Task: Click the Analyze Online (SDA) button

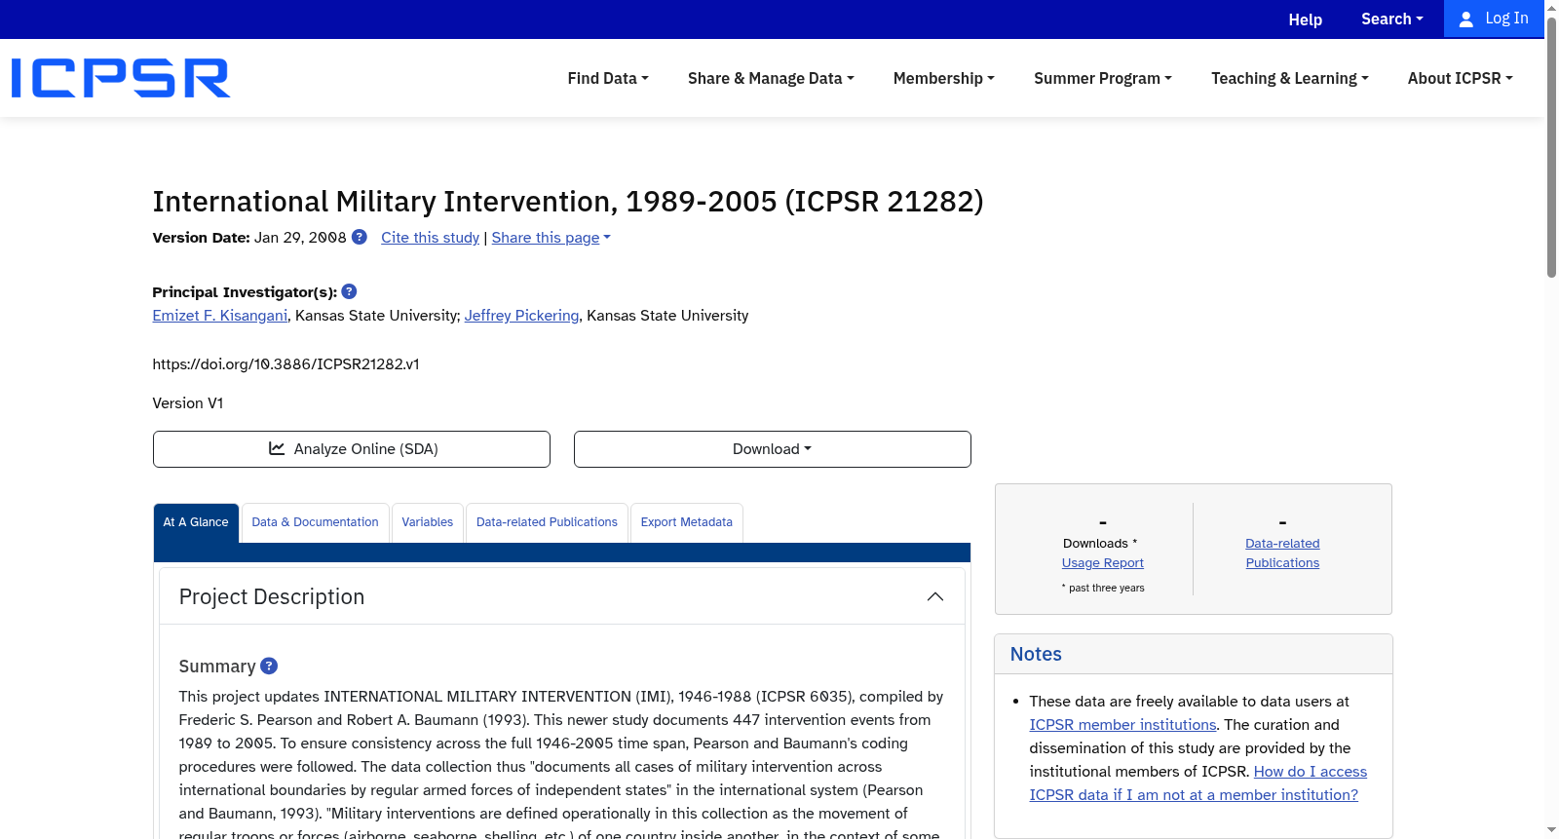Action: pos(352,449)
